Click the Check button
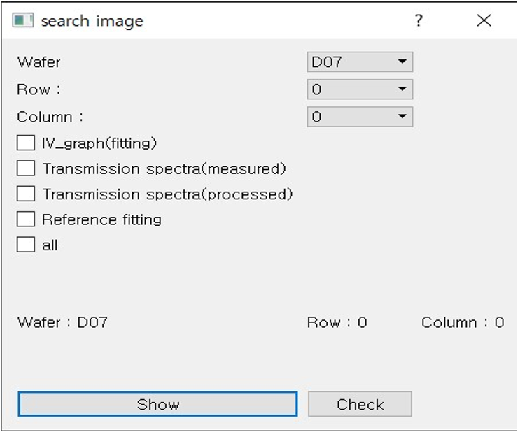Image resolution: width=518 pixels, height=432 pixels. (x=360, y=404)
